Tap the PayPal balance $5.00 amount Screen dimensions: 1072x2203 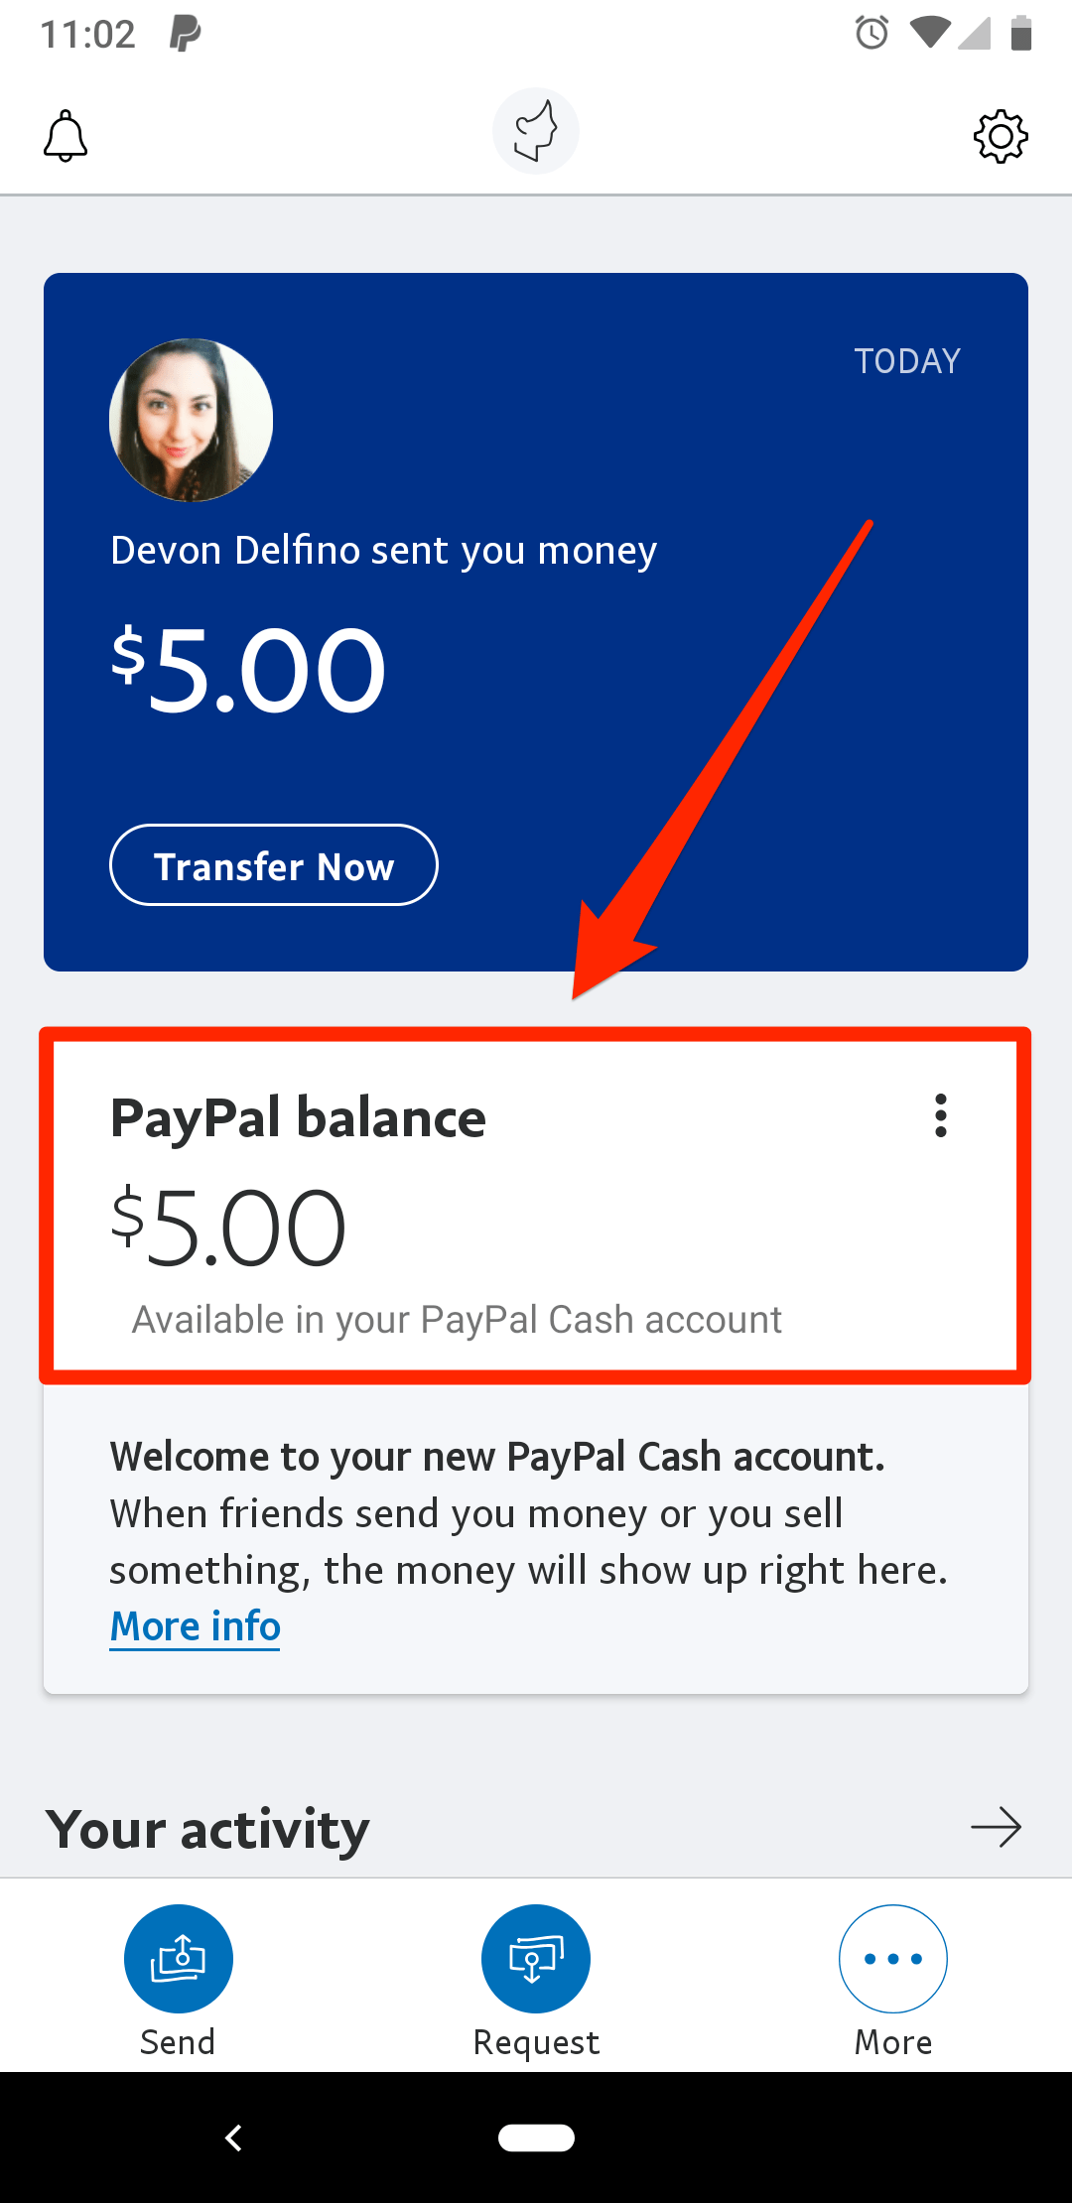click(228, 1229)
